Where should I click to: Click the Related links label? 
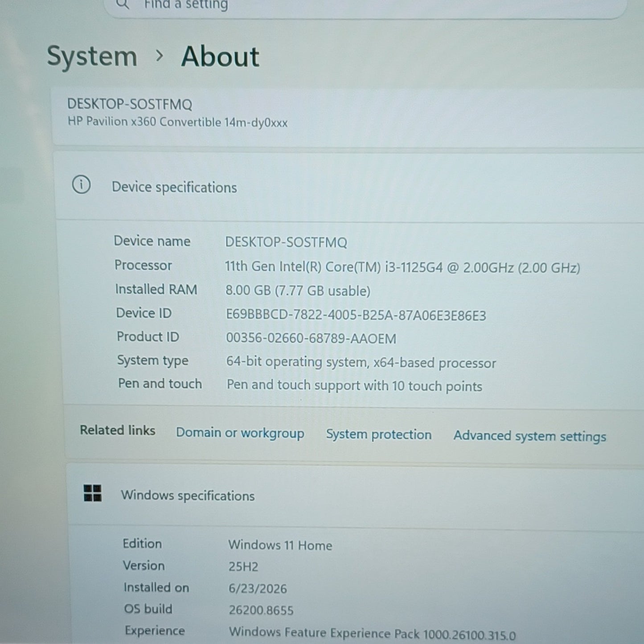tap(118, 431)
